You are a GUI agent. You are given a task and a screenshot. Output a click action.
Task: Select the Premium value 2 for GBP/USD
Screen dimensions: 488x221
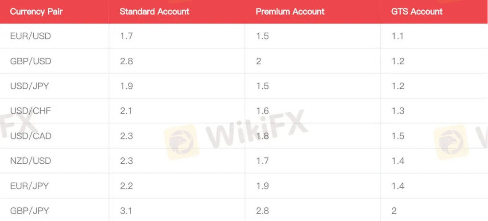259,61
